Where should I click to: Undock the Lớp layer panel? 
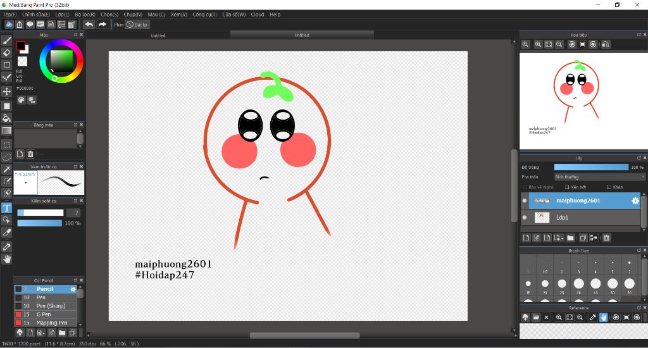click(639, 158)
